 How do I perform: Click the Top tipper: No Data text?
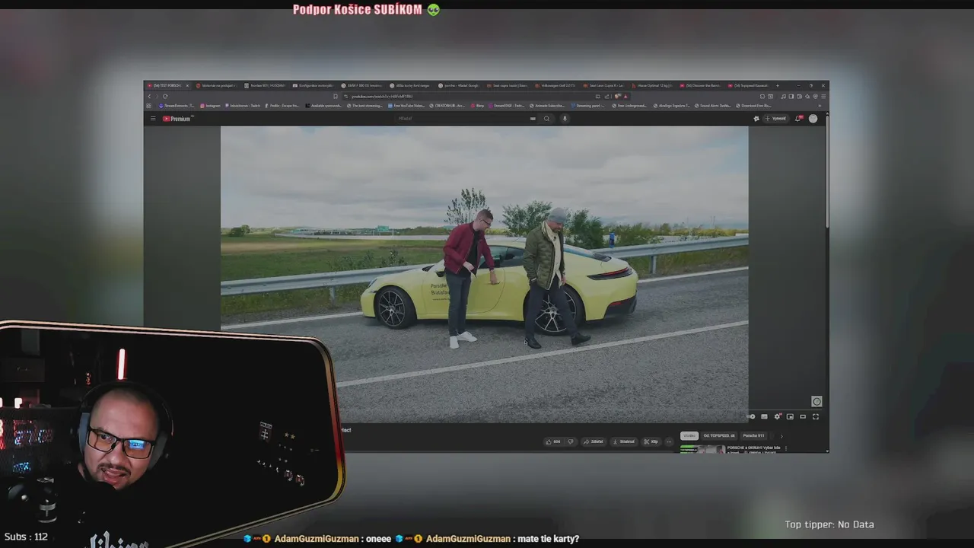829,524
